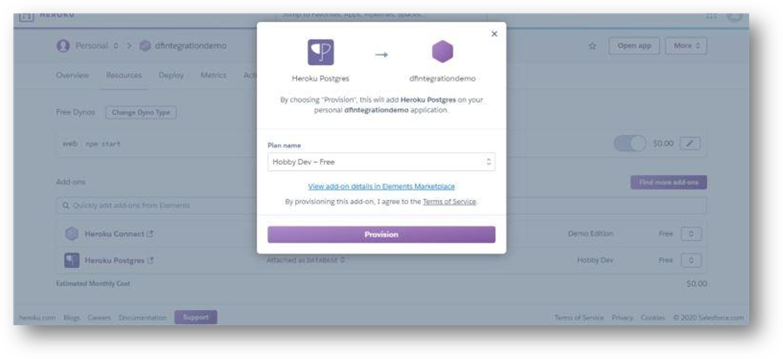Switch to the Resources tab
This screenshot has width=783, height=359.
tap(124, 75)
